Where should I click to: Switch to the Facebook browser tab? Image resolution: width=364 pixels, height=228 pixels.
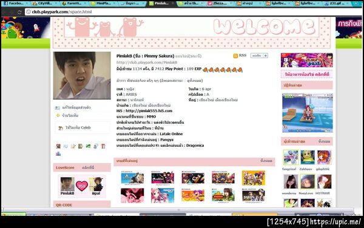15,3
